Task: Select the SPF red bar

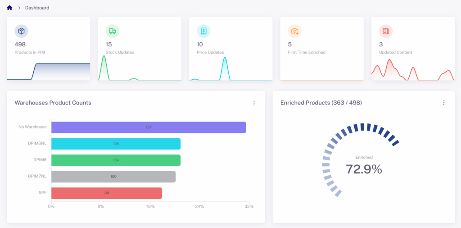Action: (x=106, y=193)
